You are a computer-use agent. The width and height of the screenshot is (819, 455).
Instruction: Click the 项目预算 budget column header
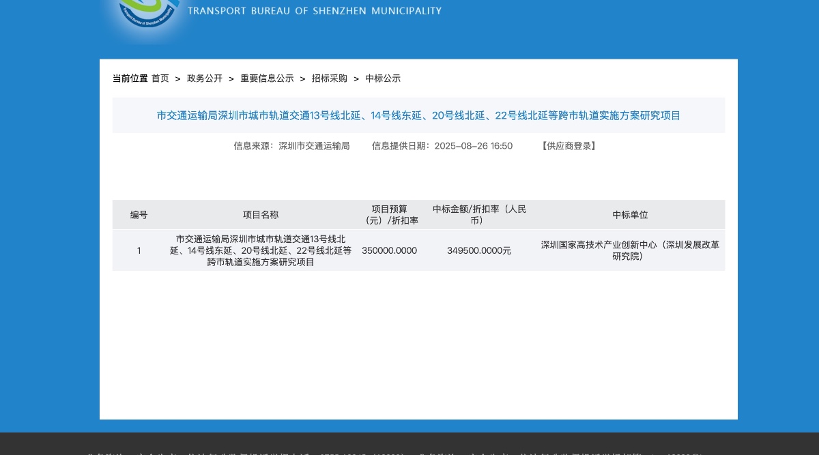[x=390, y=215]
